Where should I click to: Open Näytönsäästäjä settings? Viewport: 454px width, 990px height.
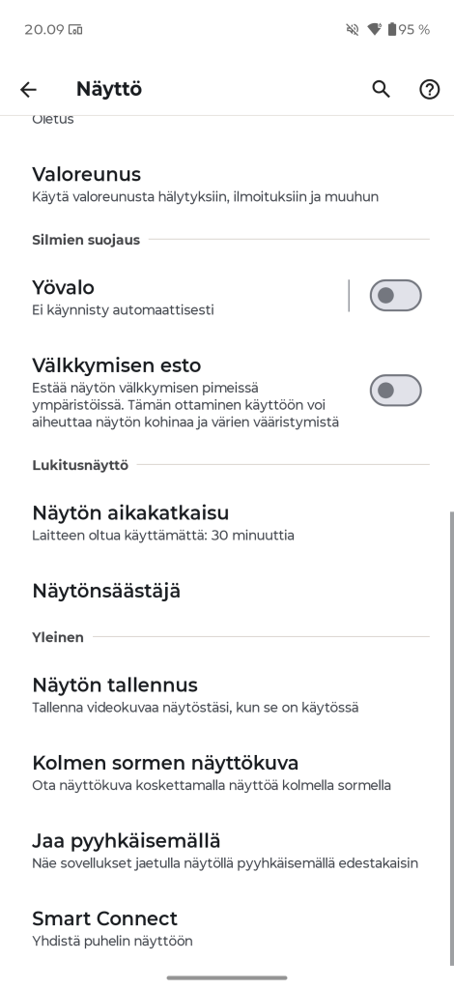tap(227, 591)
